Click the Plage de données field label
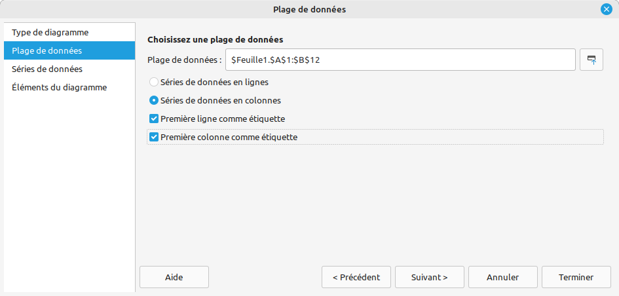This screenshot has width=619, height=296. click(x=184, y=60)
